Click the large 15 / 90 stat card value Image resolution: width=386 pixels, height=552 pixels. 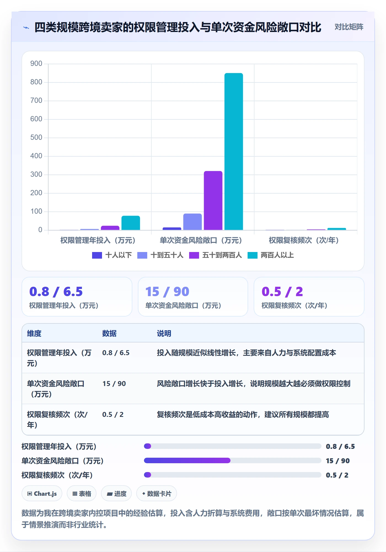167,292
